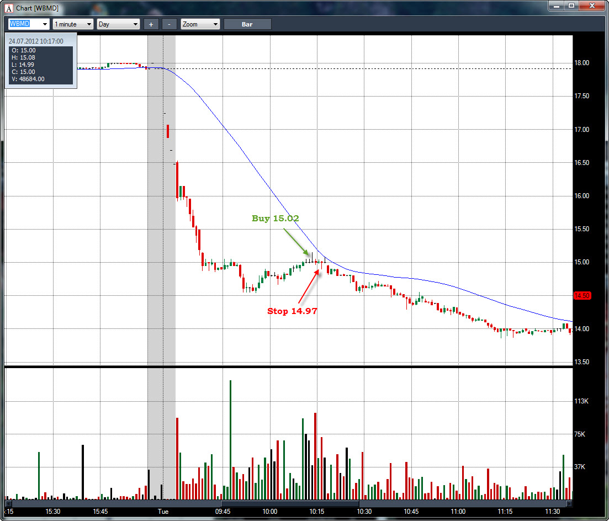This screenshot has width=609, height=521.
Task: Minimize the chart window
Action: [x=557, y=6]
